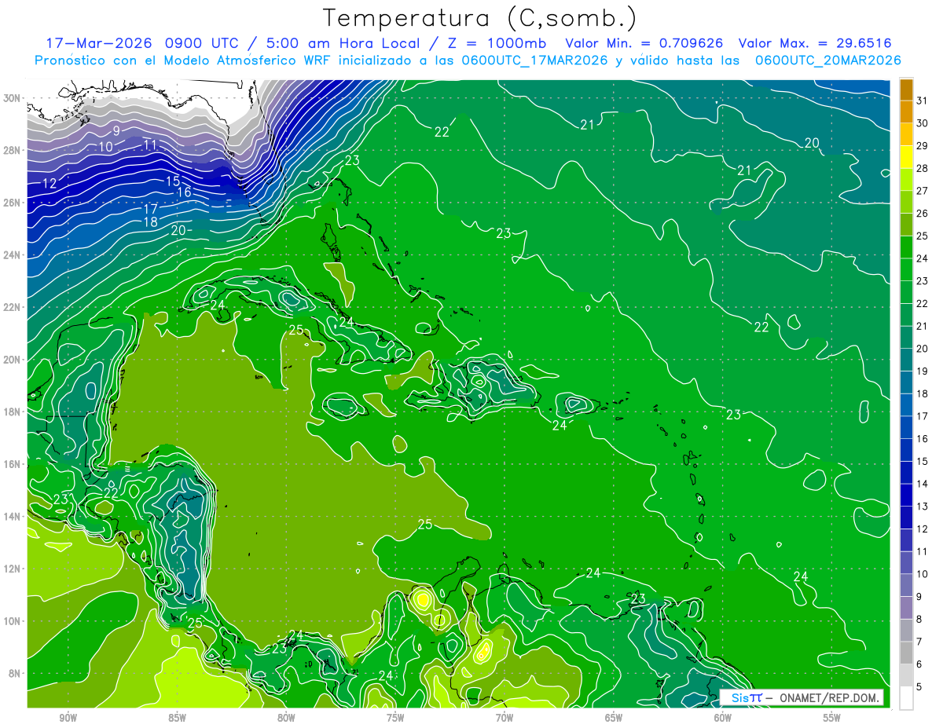Viewport: 943px width, 728px height.
Task: Click the 20N latitude axis label
Action: tap(13, 360)
